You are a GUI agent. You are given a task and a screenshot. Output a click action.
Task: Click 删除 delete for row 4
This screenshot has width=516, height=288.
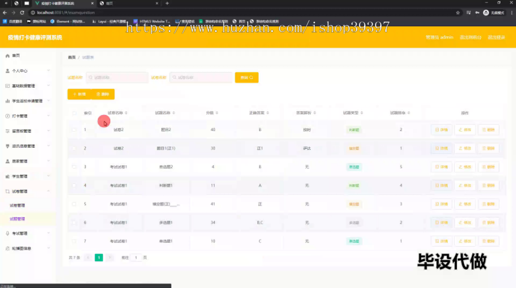pos(488,186)
